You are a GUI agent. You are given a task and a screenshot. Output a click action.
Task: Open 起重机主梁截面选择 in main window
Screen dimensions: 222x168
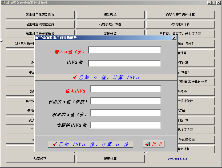point(40,24)
